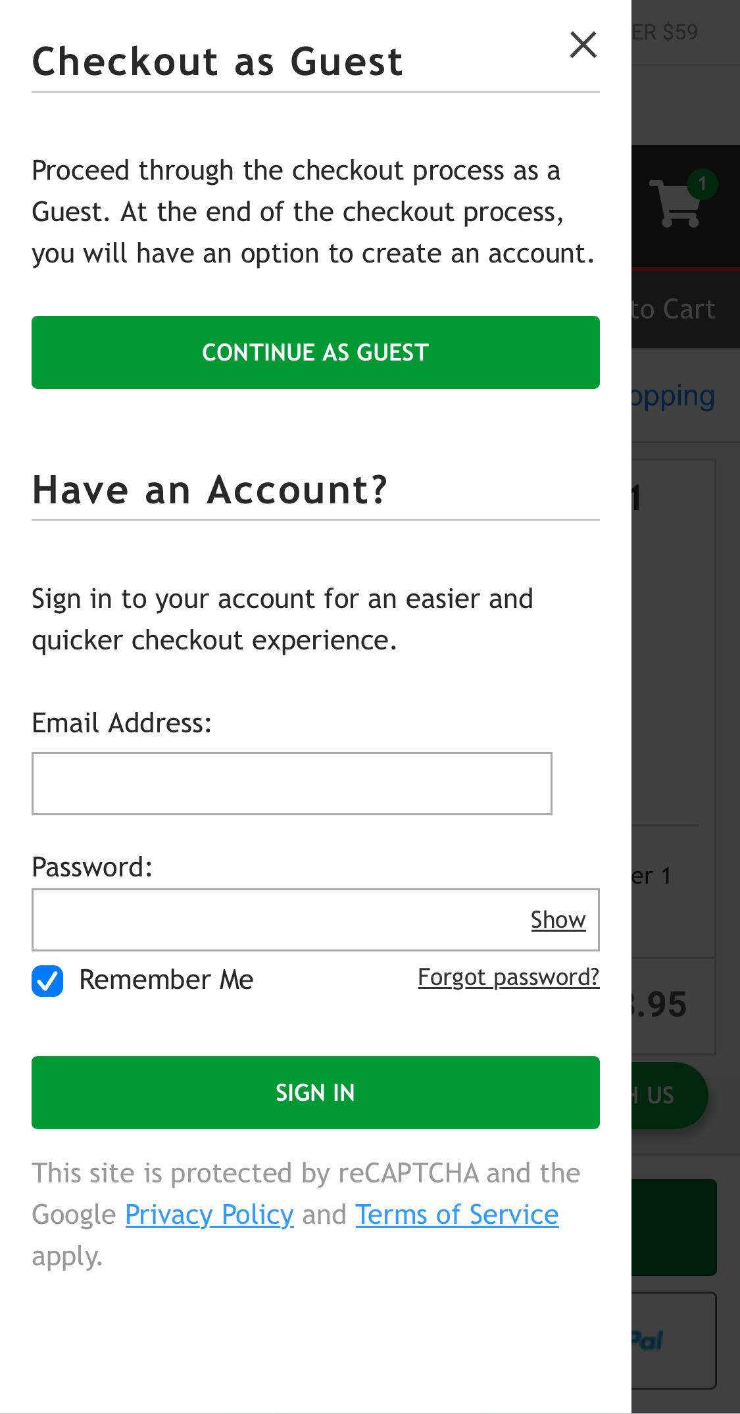The height and width of the screenshot is (1414, 740).
Task: Click the X icon to close the dialog
Action: coord(583,45)
